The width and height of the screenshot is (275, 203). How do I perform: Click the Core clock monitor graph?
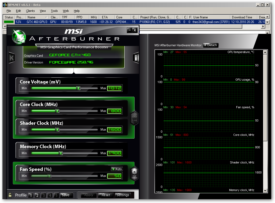click(x=209, y=148)
